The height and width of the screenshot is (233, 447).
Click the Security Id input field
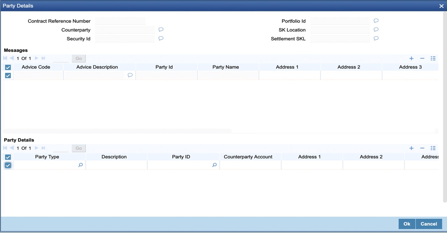click(125, 38)
